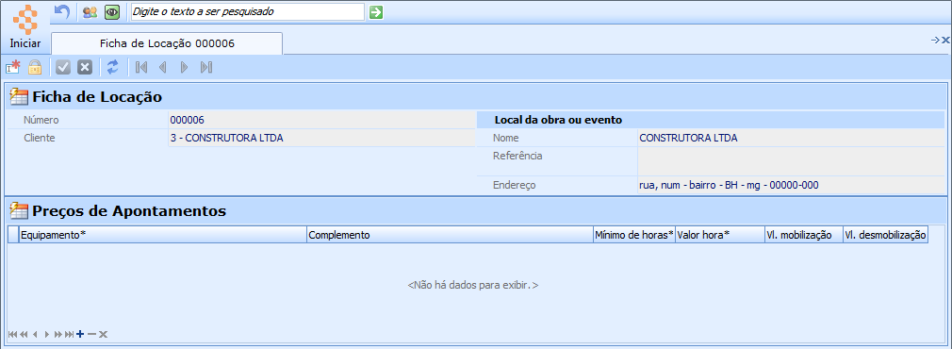Cancel changes with the grey X icon
This screenshot has height=349, width=952.
85,67
